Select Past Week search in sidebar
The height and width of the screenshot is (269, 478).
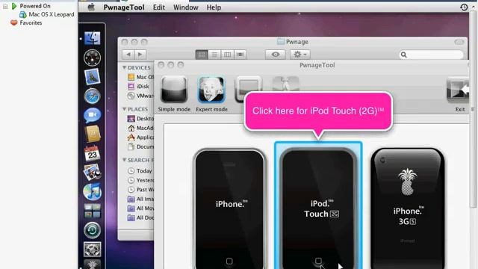click(x=140, y=190)
